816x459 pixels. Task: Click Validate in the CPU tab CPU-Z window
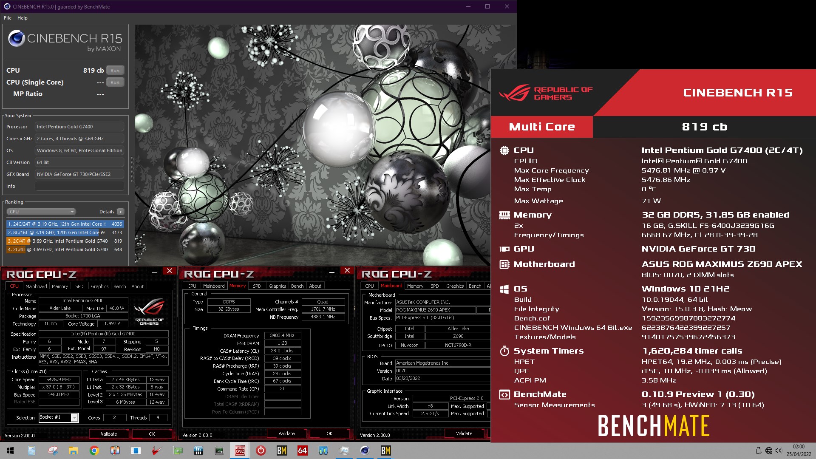point(109,434)
